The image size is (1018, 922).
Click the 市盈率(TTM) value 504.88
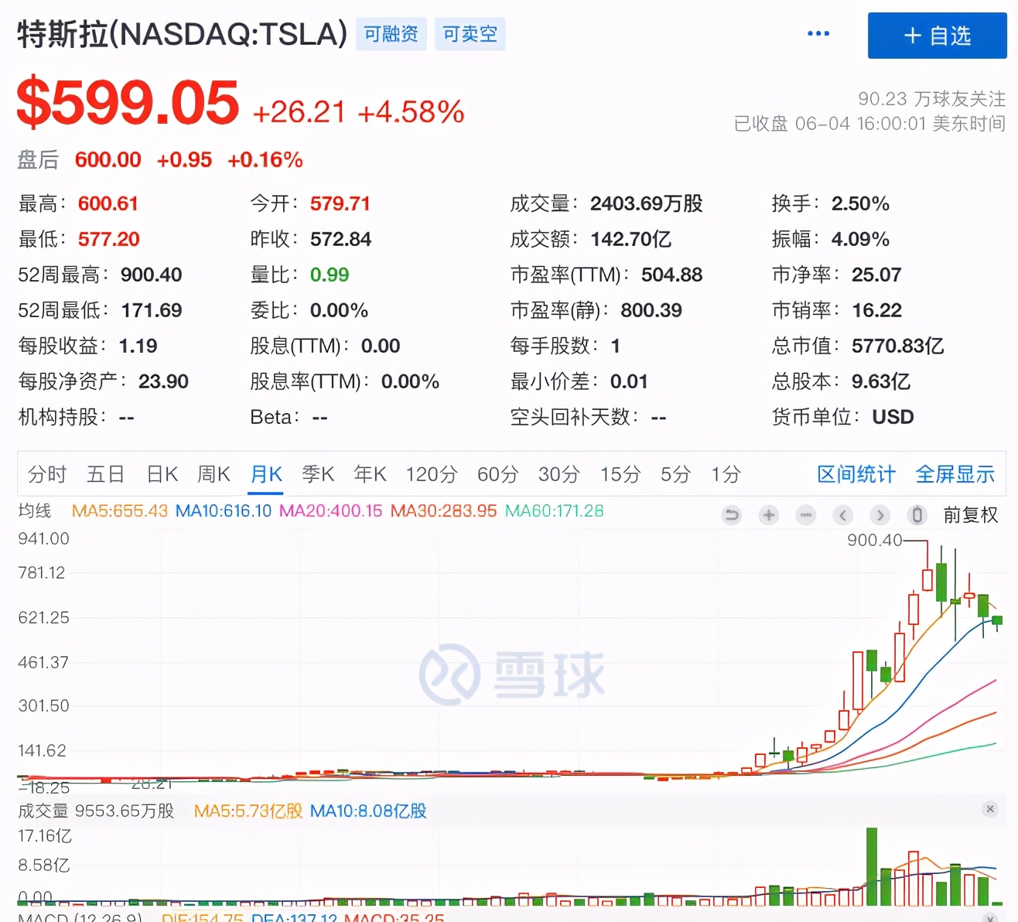(671, 275)
